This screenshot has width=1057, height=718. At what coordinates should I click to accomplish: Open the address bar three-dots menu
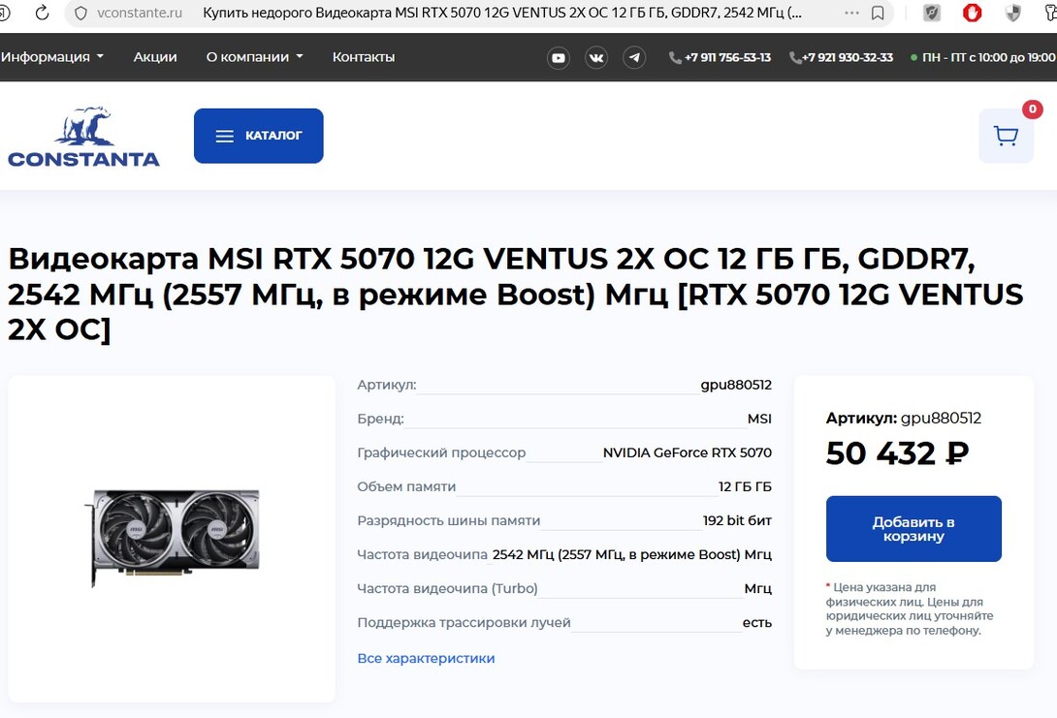pos(851,13)
